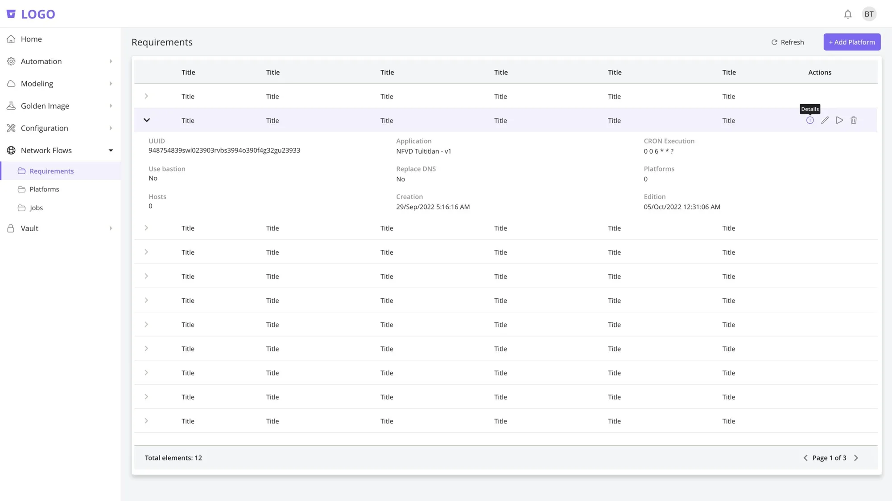Expand the last table row
The width and height of the screenshot is (892, 501).
pyautogui.click(x=146, y=421)
